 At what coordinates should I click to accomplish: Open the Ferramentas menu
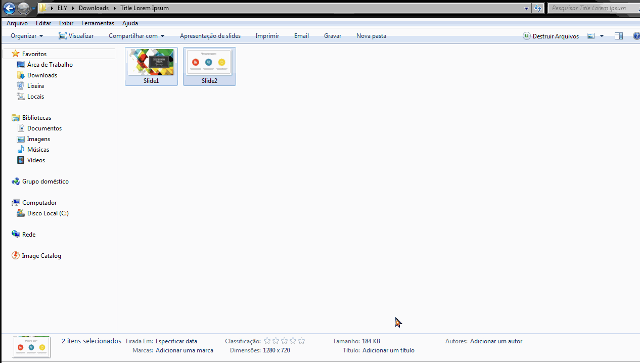(x=97, y=23)
